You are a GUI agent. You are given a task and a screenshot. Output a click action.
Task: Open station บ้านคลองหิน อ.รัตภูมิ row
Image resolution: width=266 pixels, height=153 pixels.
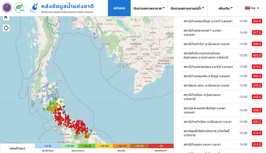point(207,76)
